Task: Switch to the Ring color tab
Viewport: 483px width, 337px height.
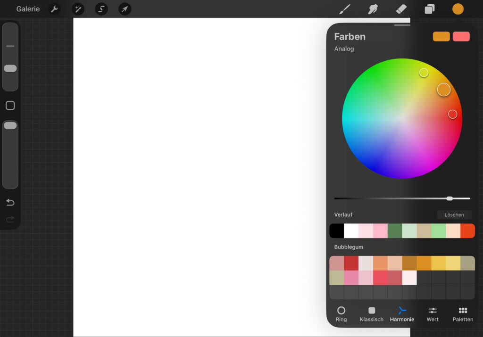Action: pos(341,314)
